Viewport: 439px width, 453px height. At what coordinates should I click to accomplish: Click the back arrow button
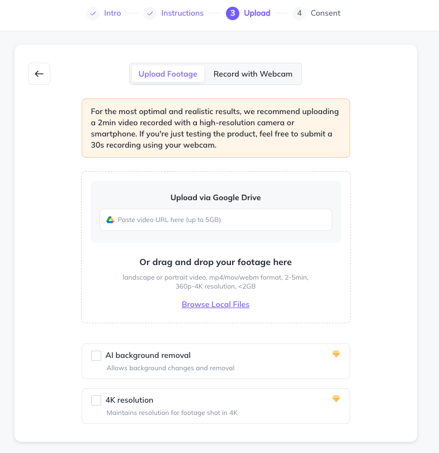coord(39,74)
